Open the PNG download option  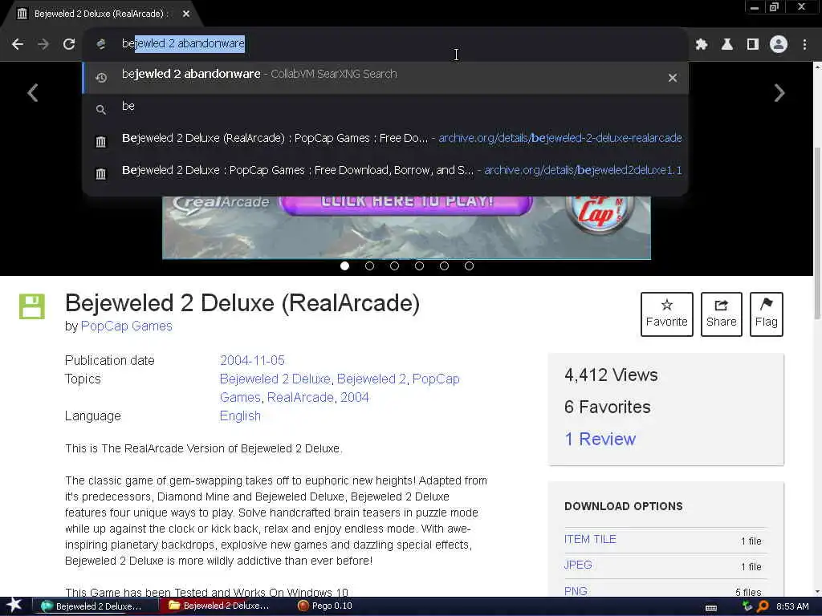click(x=576, y=591)
